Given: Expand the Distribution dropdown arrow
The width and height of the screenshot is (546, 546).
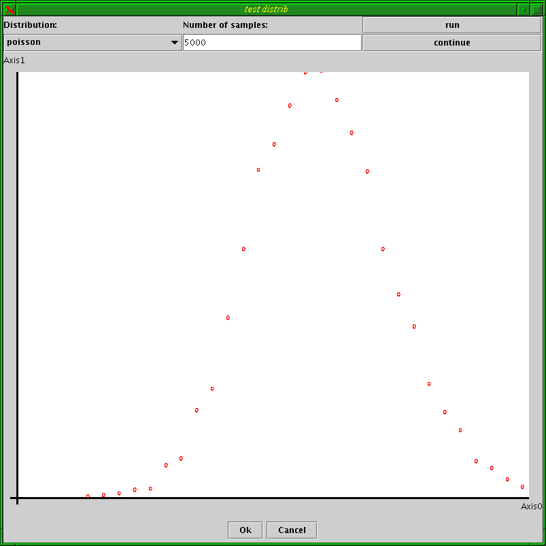Looking at the screenshot, I should click(x=174, y=43).
